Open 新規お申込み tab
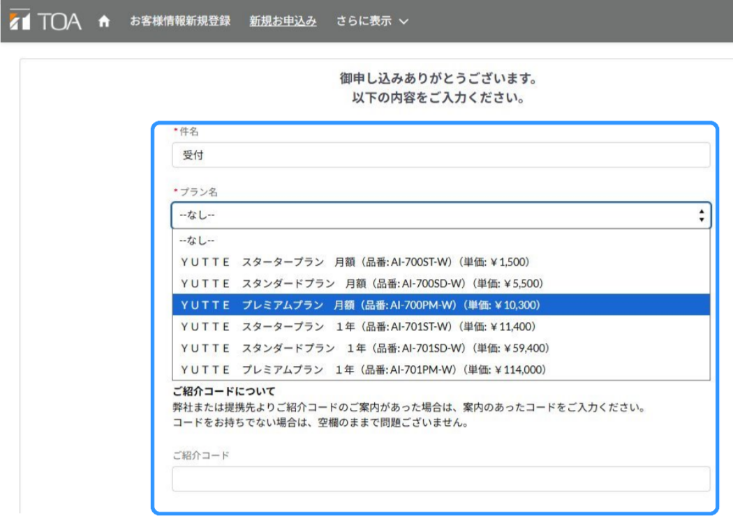This screenshot has height=518, width=733. click(283, 21)
